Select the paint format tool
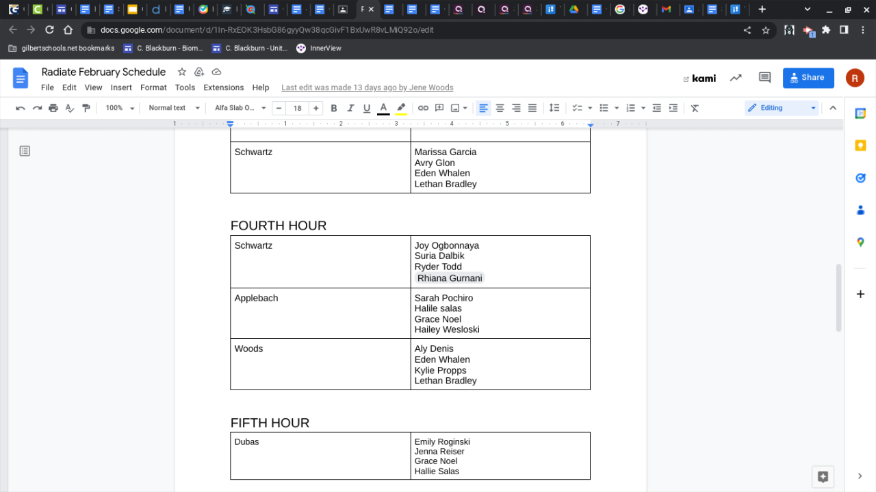 pyautogui.click(x=86, y=108)
